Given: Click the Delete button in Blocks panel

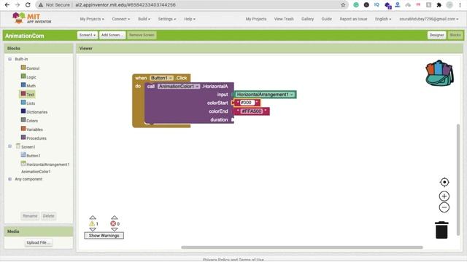Looking at the screenshot, I should coord(48,215).
